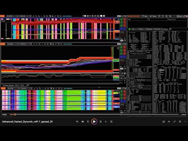The image size is (188, 141).
Task: Click the cyan indicators link in bottom chart toolbar
Action: pos(68,89)
